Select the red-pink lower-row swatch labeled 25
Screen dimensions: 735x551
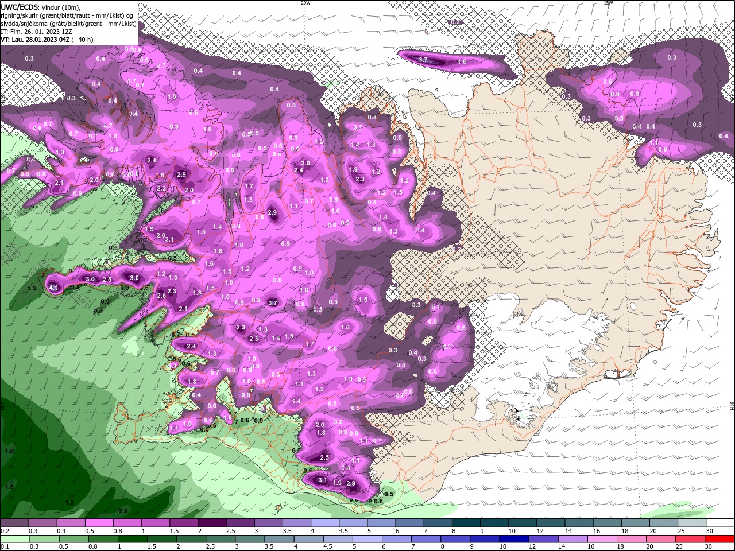tap(690, 539)
